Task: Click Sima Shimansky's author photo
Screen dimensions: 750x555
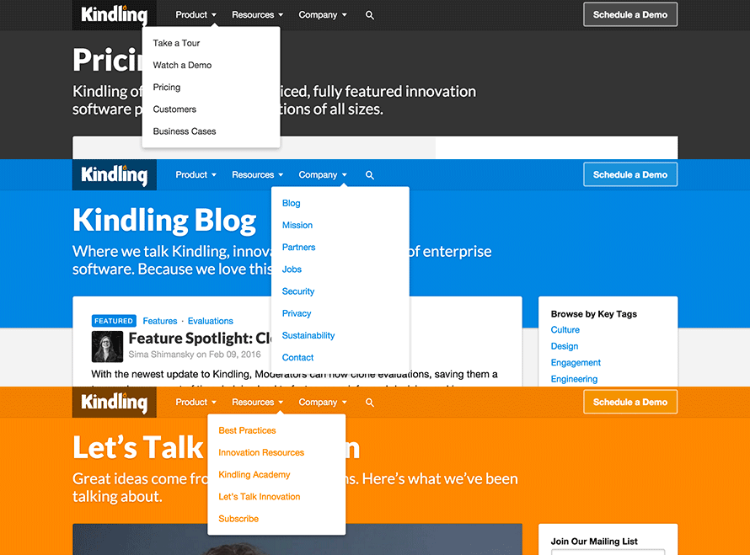Action: (107, 347)
